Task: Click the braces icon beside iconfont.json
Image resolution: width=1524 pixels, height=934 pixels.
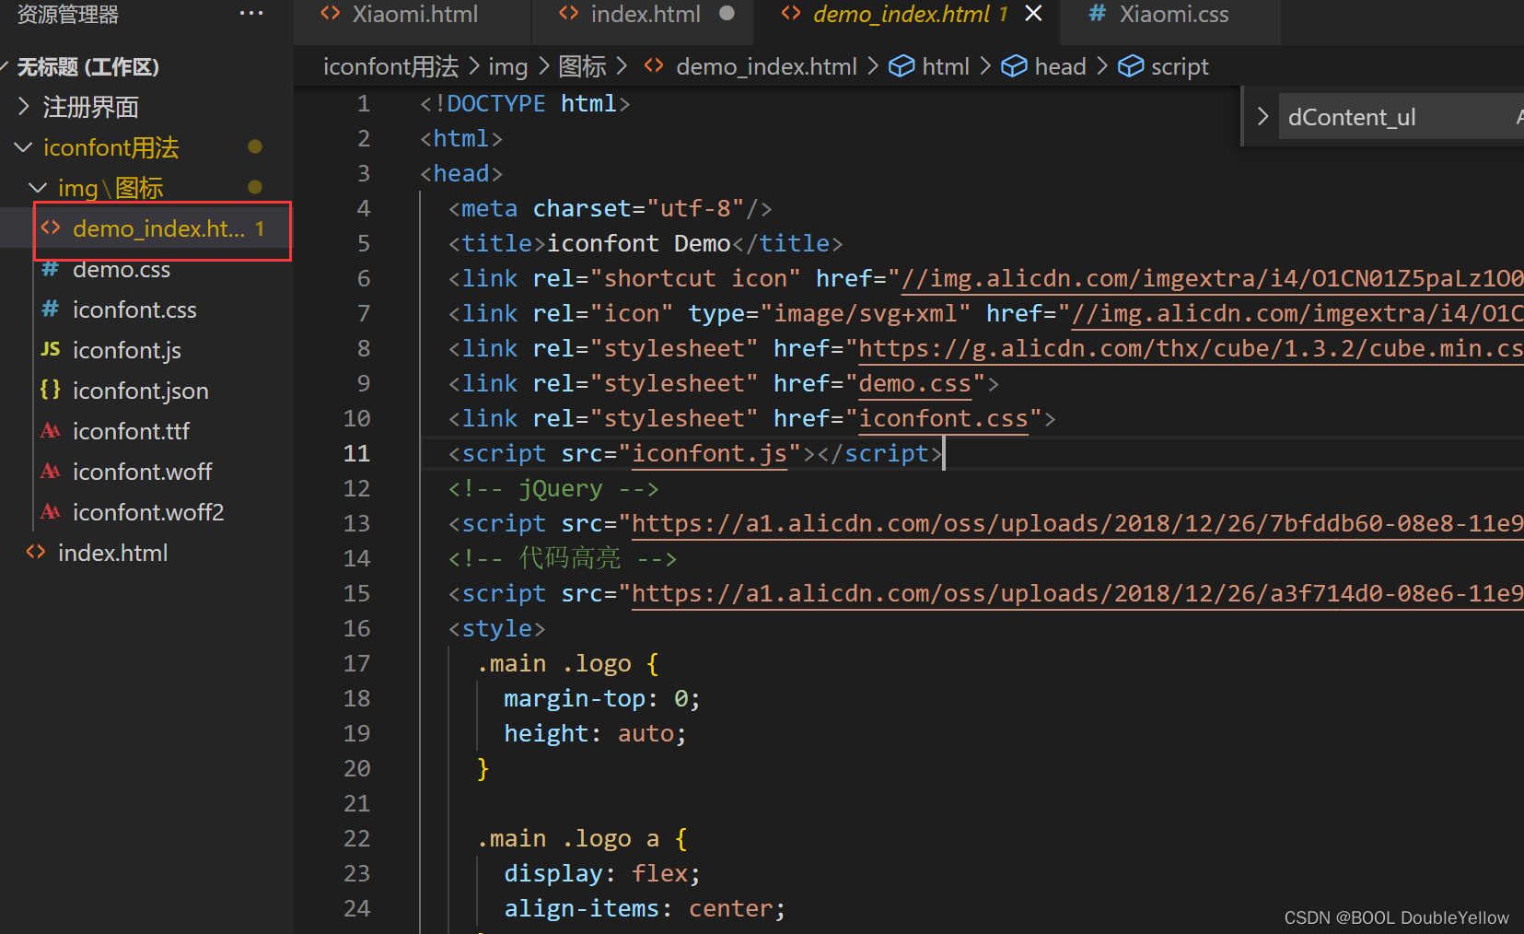Action: (51, 391)
